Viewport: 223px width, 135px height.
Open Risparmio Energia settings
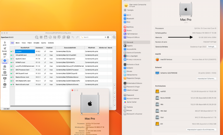pyautogui.click(x=132, y=78)
